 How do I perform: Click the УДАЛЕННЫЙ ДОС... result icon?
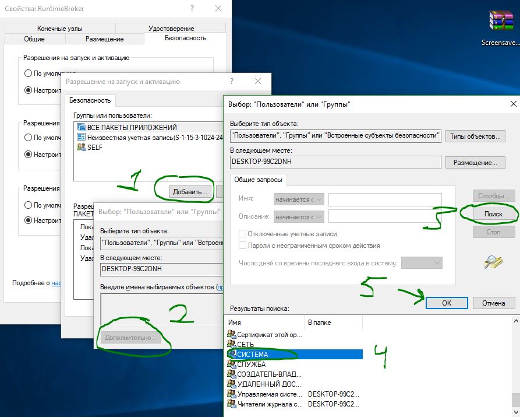(x=231, y=384)
